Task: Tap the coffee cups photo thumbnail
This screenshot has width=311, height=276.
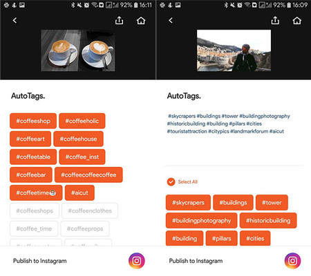Action: pos(78,50)
